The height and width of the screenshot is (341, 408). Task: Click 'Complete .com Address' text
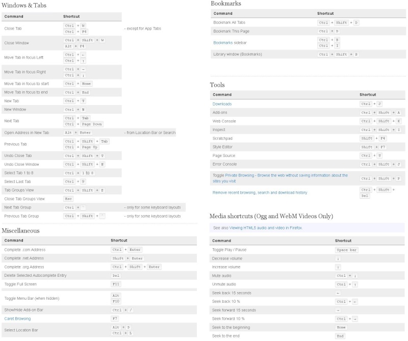(x=24, y=250)
